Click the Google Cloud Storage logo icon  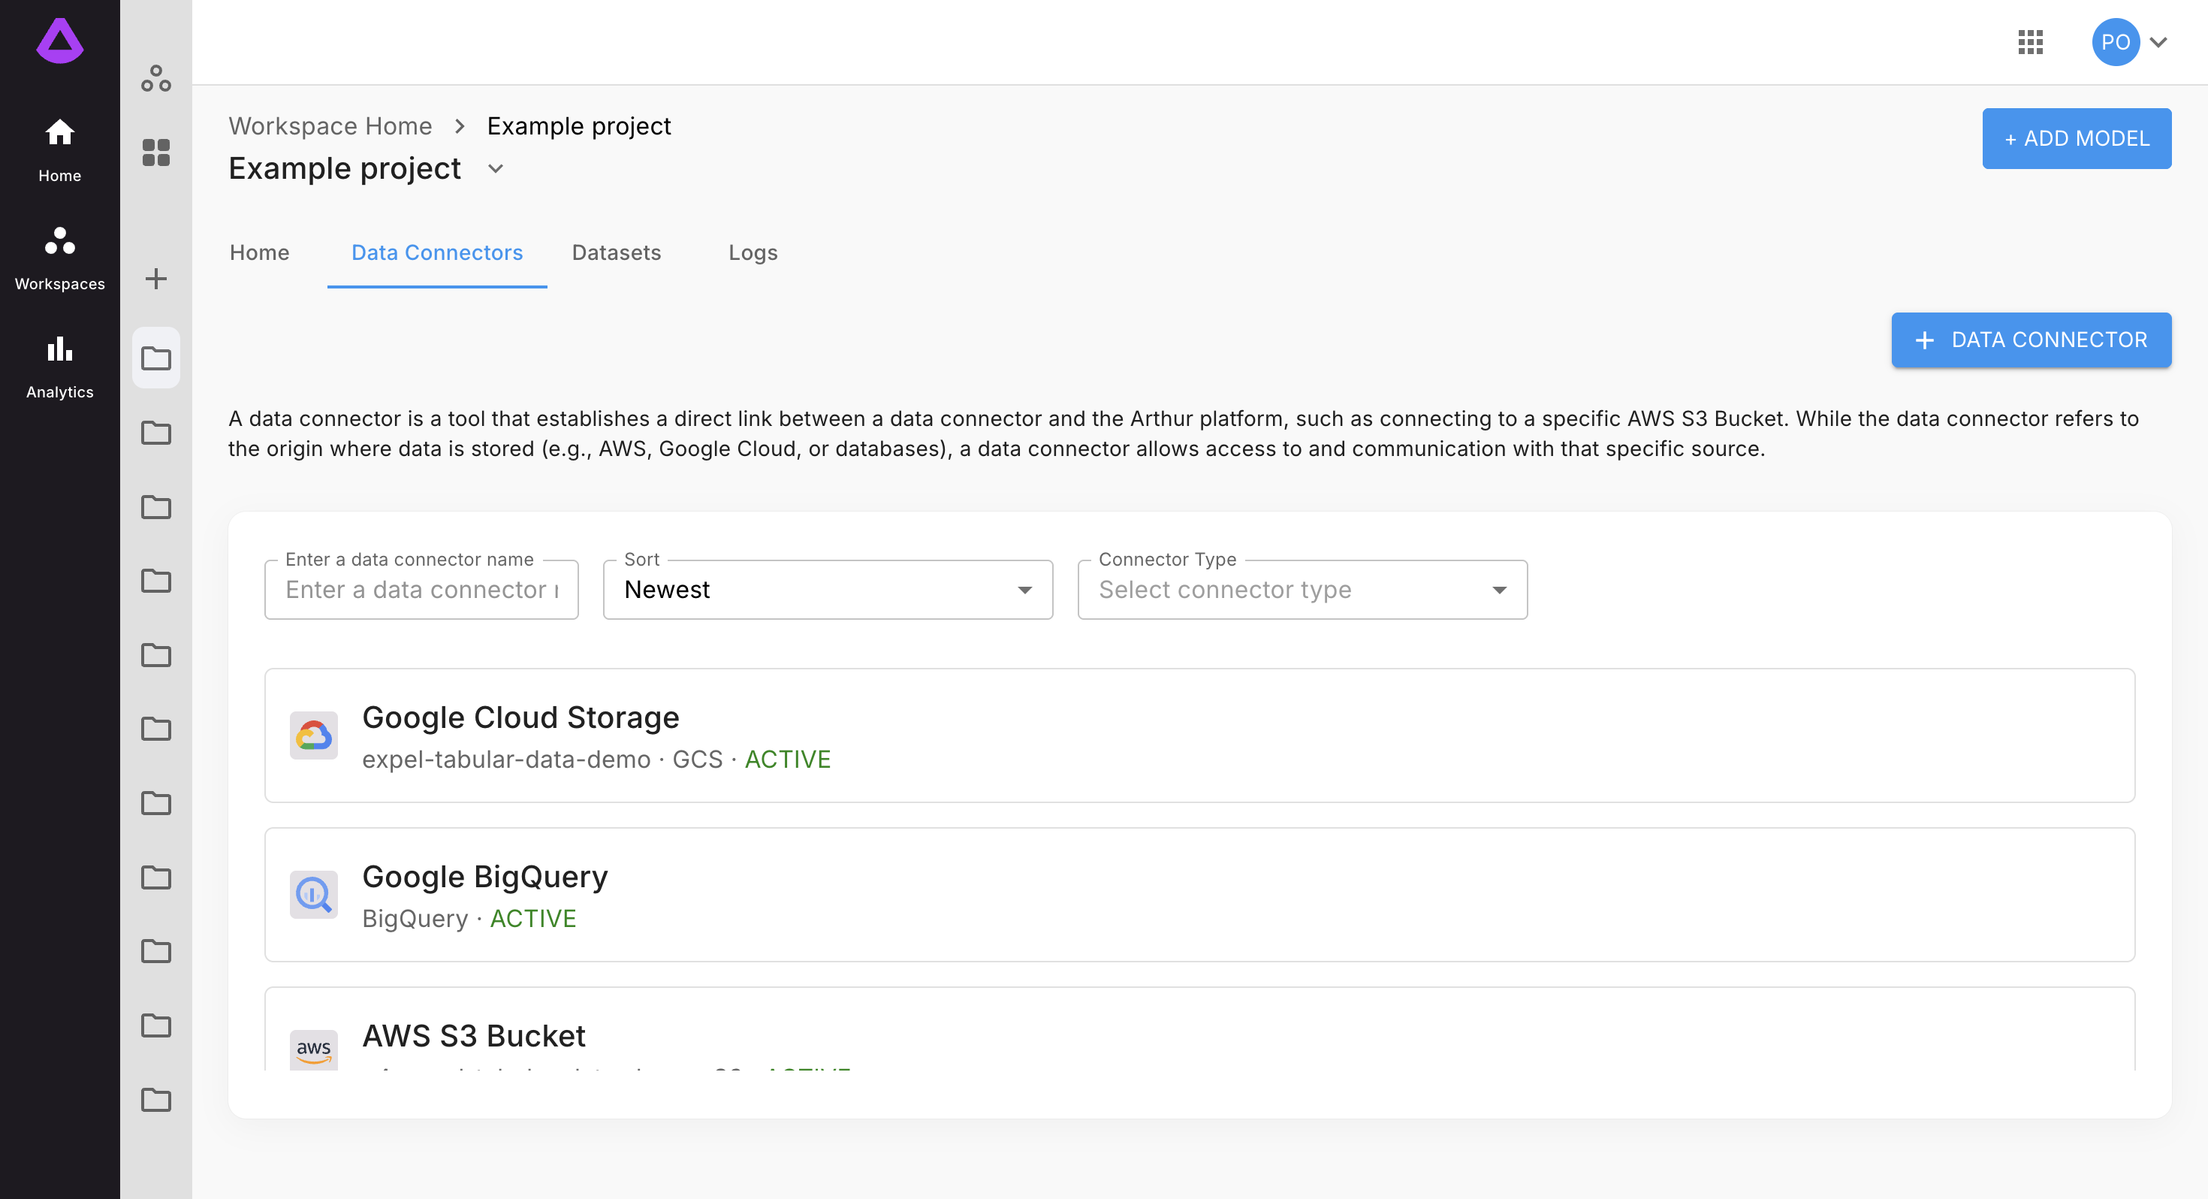coord(314,735)
